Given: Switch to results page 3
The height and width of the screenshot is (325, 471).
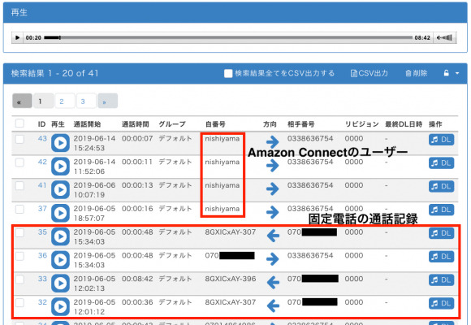Looking at the screenshot, I should (86, 101).
